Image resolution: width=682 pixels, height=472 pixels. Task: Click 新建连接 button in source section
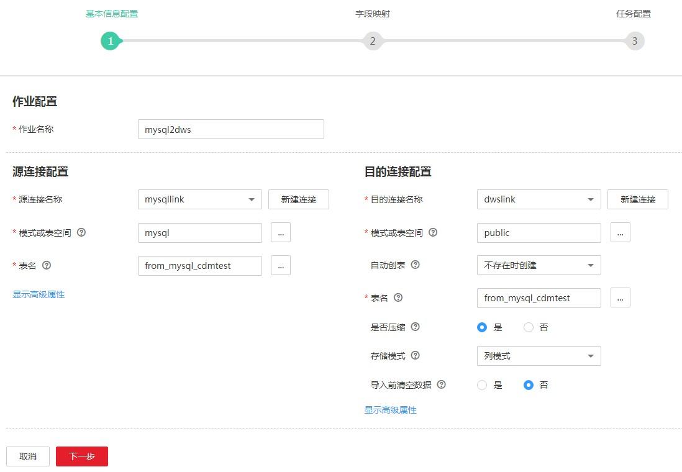click(x=299, y=199)
